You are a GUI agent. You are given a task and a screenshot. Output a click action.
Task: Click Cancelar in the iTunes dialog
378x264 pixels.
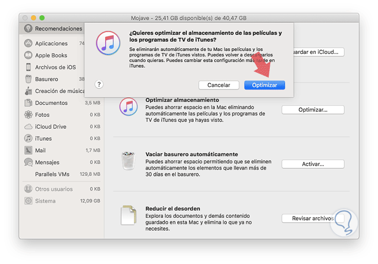(x=219, y=85)
